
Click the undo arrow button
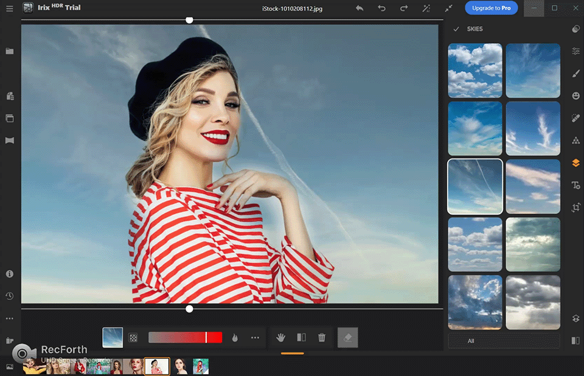[381, 9]
